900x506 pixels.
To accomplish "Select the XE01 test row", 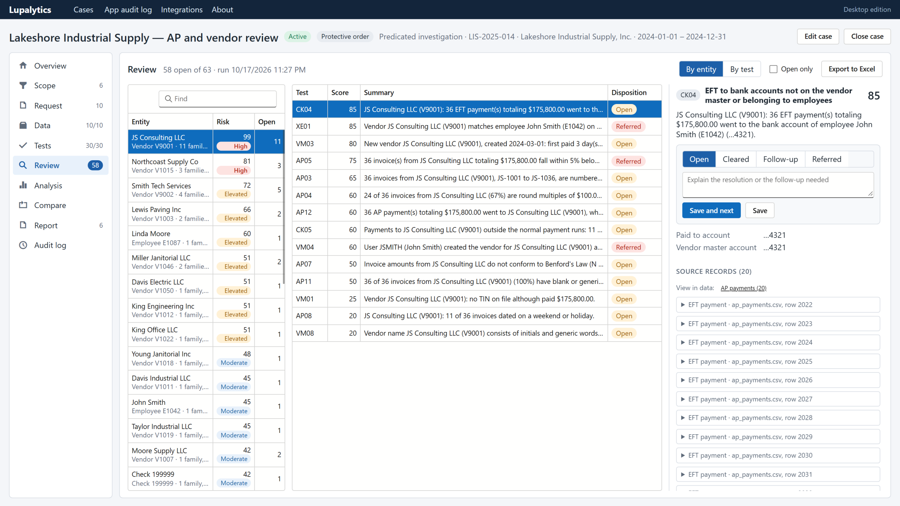I will (x=477, y=126).
